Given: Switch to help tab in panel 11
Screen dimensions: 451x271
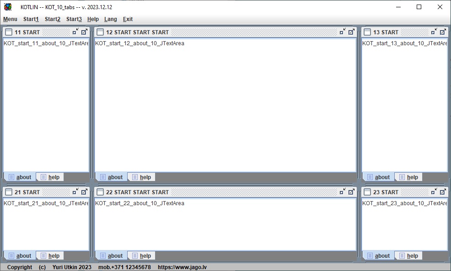Looking at the screenshot, I should 50,177.
